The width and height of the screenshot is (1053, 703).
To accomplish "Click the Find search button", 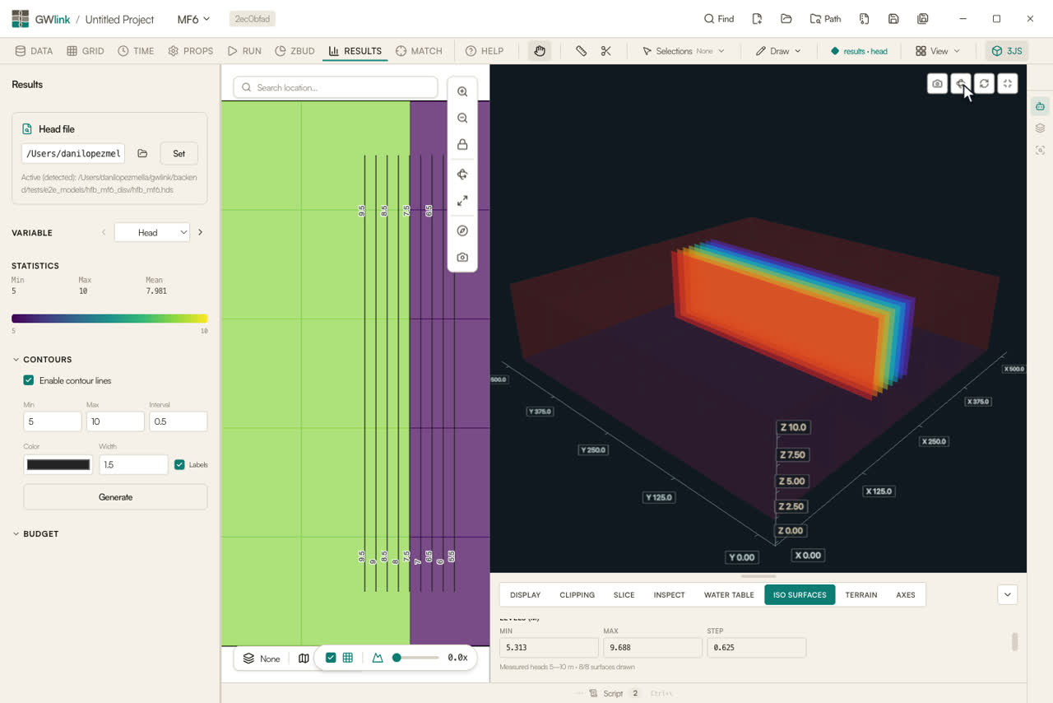I will point(719,19).
